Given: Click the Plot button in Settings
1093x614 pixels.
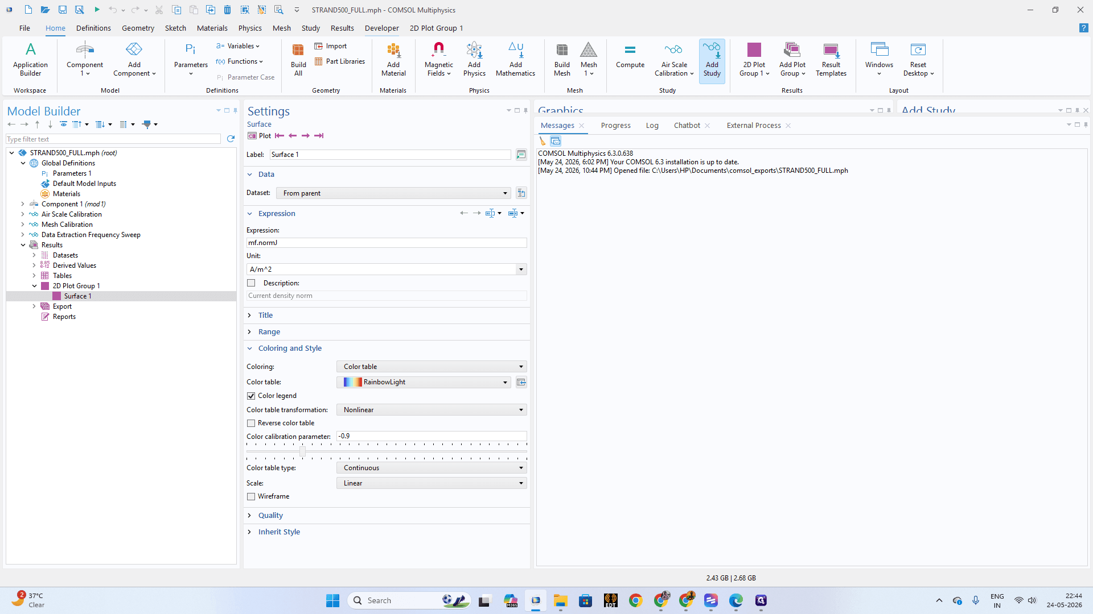Looking at the screenshot, I should [x=260, y=136].
